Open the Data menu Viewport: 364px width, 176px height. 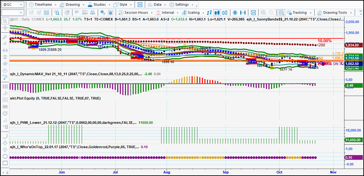click(157, 4)
